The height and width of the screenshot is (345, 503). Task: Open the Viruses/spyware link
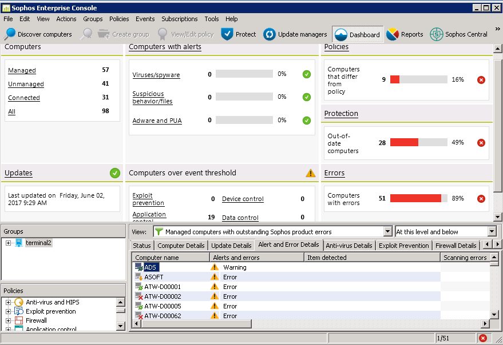pos(156,75)
